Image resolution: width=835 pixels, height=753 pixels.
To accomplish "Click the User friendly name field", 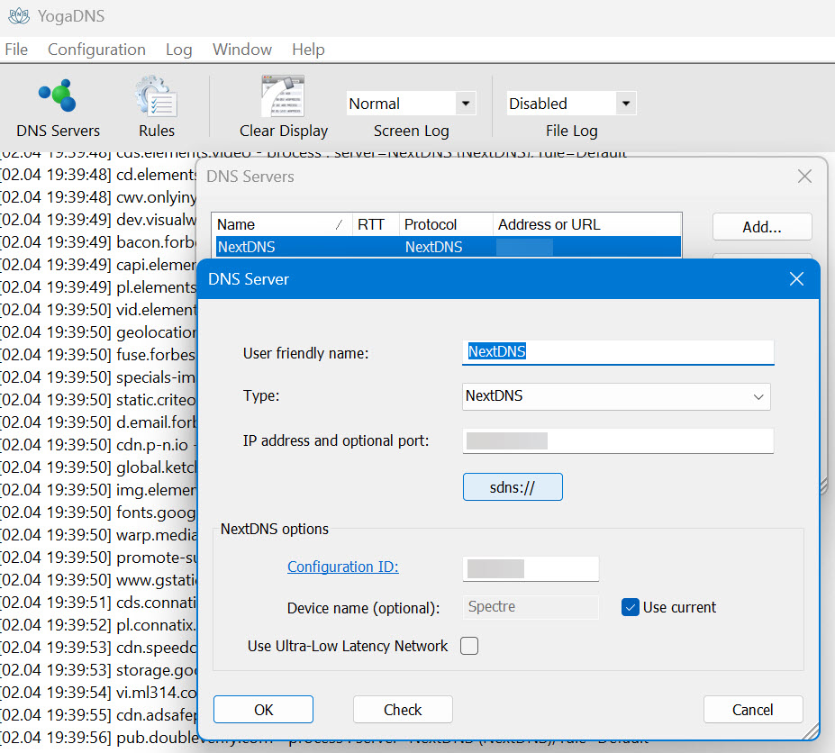I will [619, 352].
